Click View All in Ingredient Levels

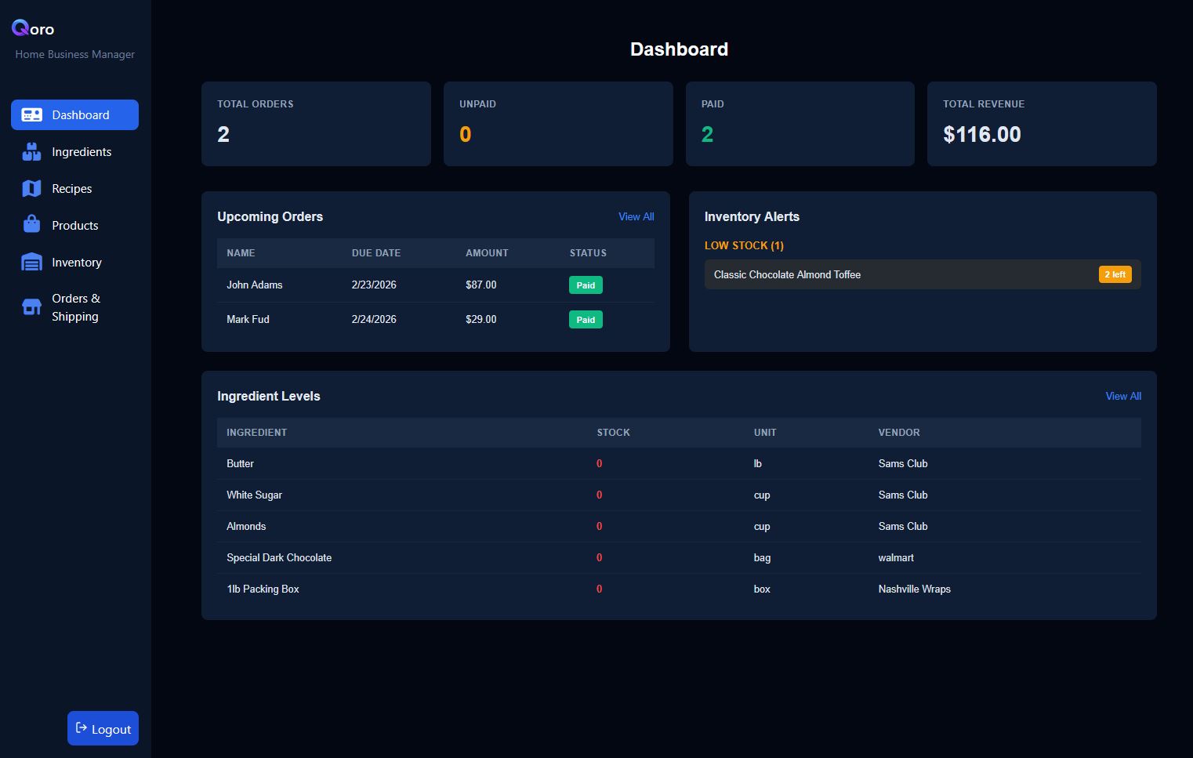point(1122,396)
